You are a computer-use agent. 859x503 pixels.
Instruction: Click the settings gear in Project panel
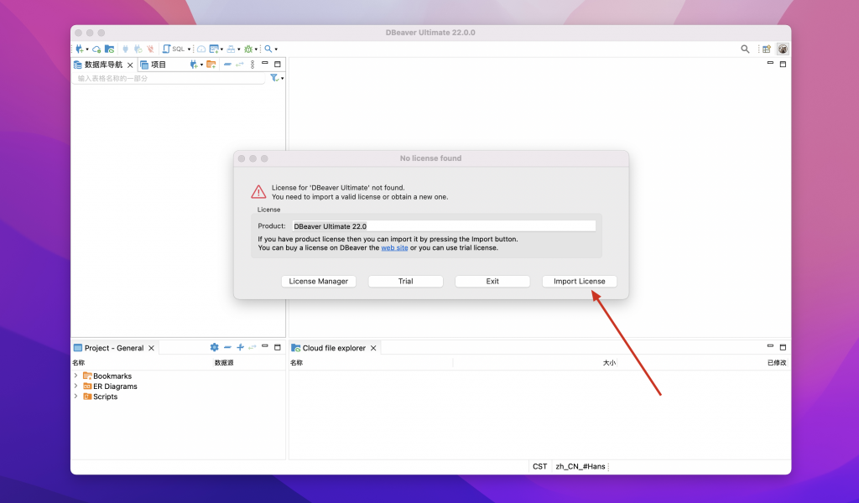coord(214,347)
